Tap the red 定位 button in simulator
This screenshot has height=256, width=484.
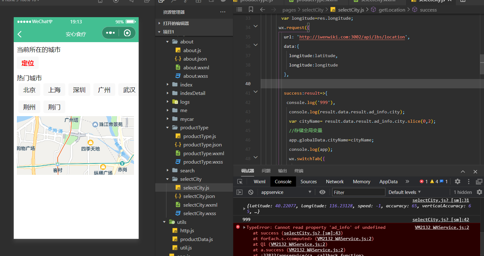click(x=28, y=63)
